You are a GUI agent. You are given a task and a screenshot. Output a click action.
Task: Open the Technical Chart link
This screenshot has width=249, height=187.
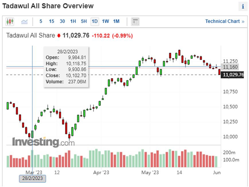click(225, 21)
